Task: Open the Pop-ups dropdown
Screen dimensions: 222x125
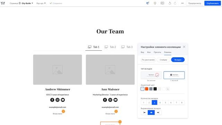Action: [x=41, y=3]
